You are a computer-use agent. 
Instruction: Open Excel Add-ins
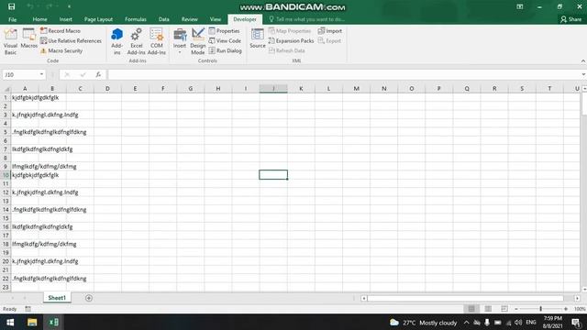coord(137,41)
